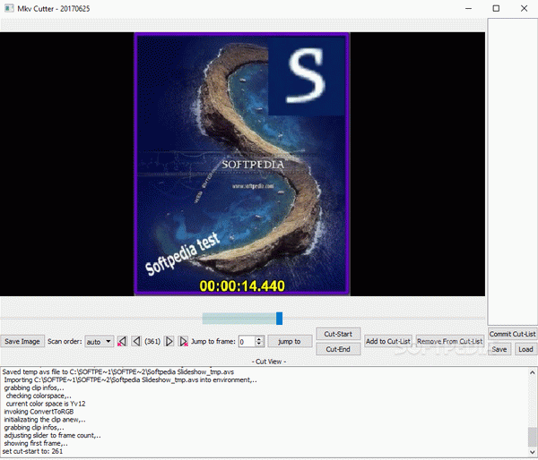Click the Save Image button

point(22,341)
